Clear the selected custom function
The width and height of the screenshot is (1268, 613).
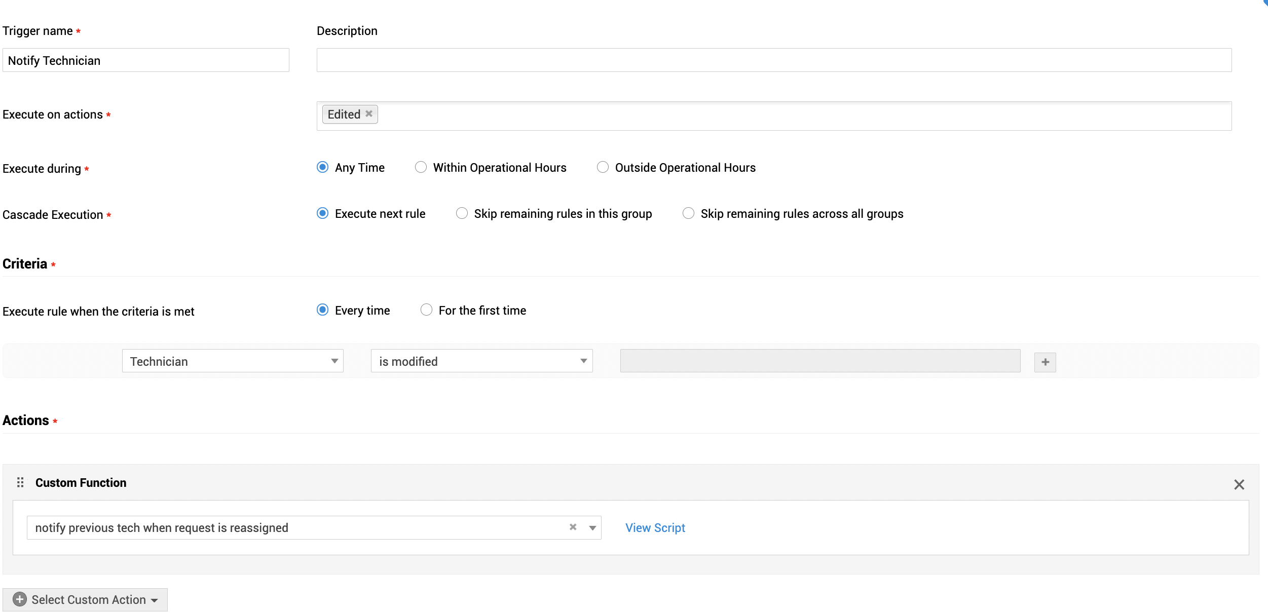[x=573, y=527]
